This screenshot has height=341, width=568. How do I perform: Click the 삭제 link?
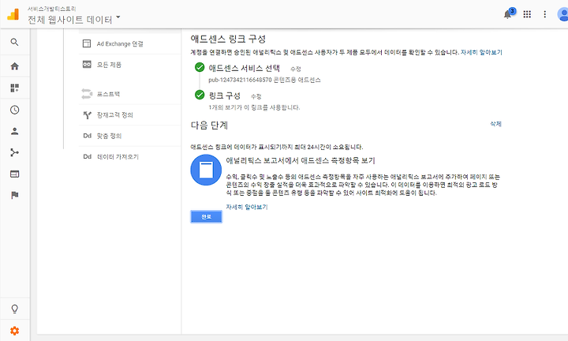495,124
